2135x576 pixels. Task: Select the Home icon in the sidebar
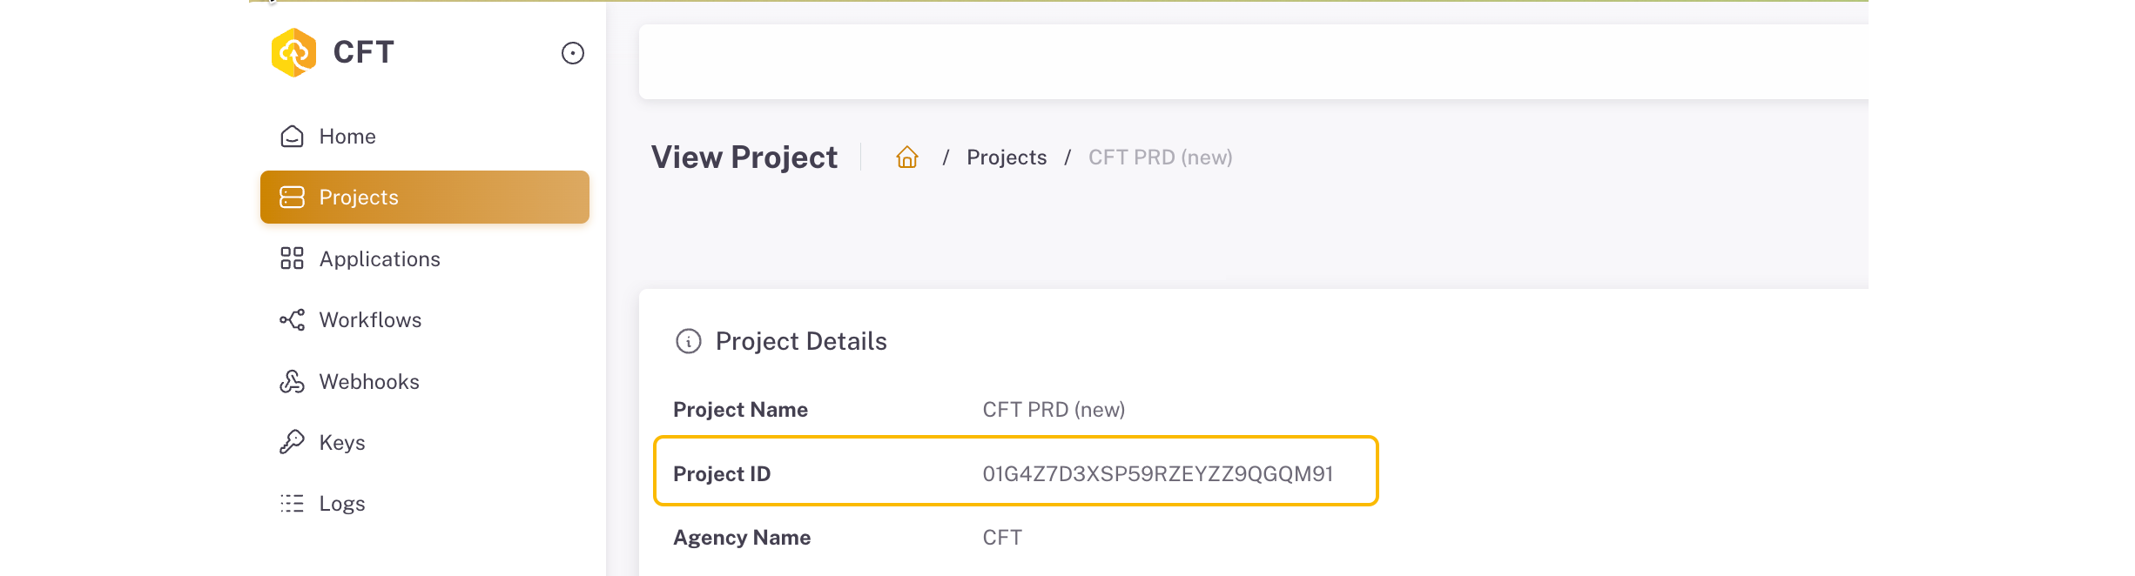coord(293,136)
